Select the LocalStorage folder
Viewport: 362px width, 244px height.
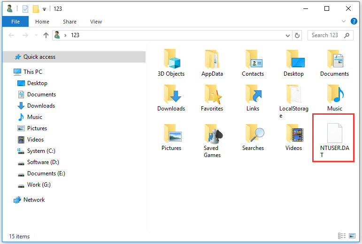293,101
